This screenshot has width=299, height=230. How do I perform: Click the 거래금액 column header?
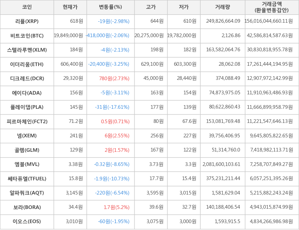[x=272, y=7]
